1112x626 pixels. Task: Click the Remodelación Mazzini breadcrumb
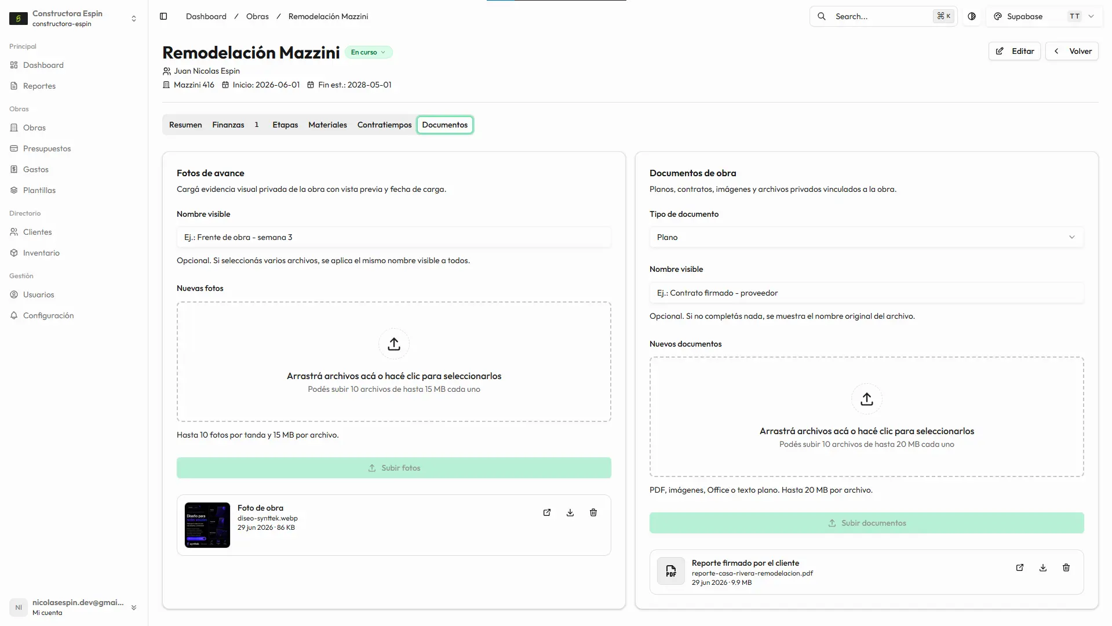(x=328, y=16)
